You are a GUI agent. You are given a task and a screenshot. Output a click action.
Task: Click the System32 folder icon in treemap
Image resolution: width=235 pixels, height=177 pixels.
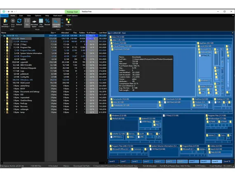(140, 119)
